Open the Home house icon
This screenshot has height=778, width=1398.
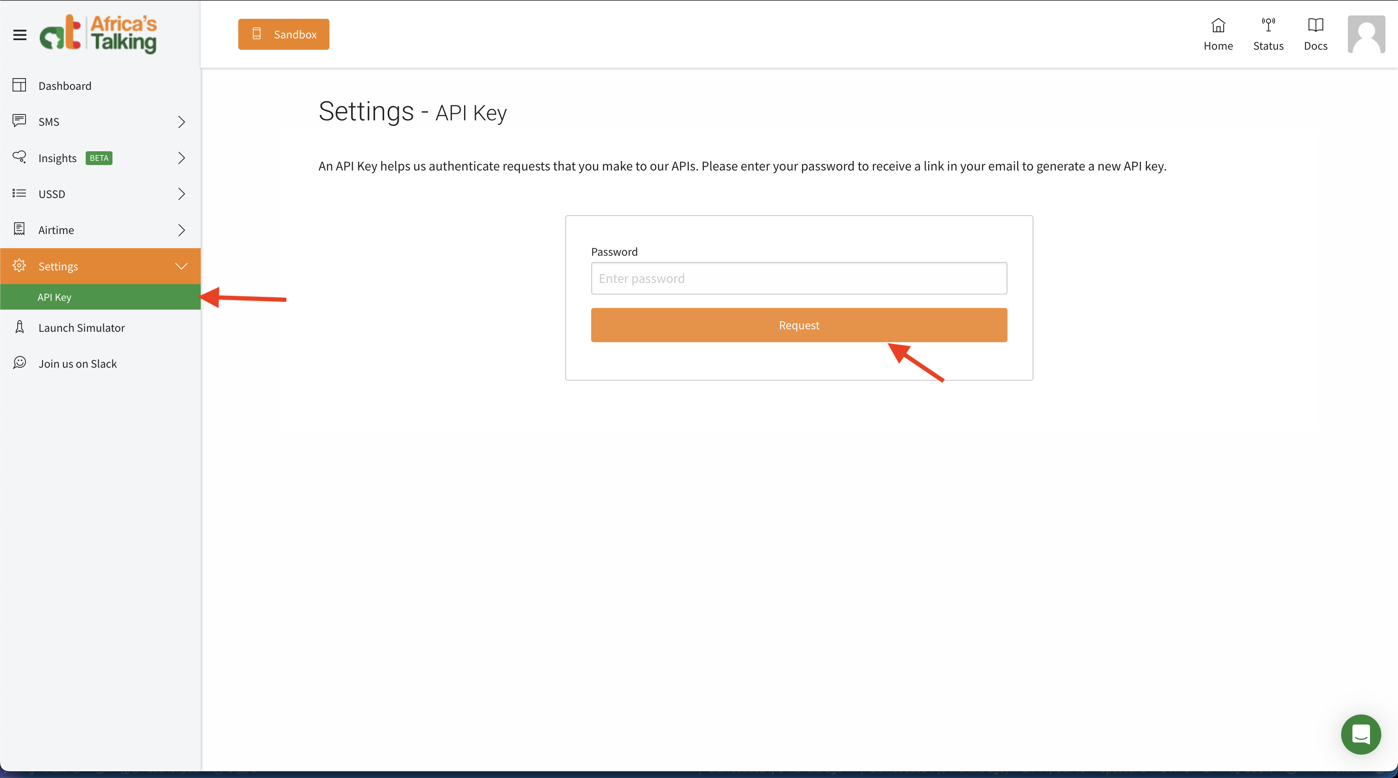[x=1218, y=25]
